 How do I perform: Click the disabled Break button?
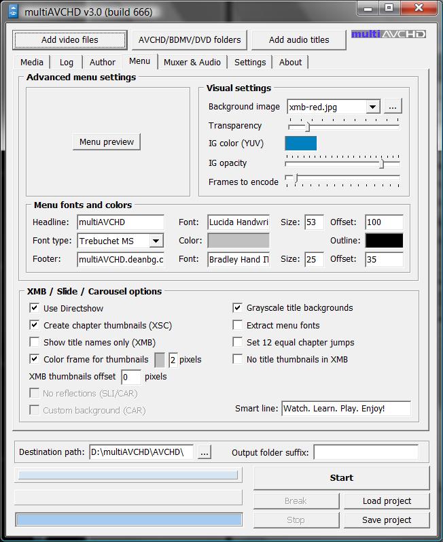[x=296, y=501]
